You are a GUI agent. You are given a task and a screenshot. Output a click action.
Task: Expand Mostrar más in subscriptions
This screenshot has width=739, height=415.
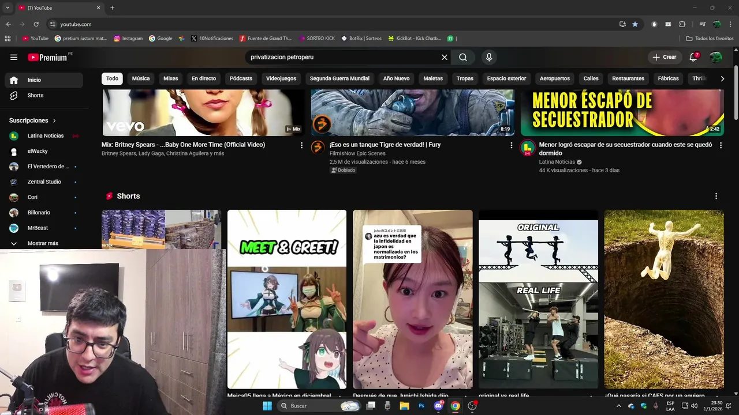tap(44, 243)
